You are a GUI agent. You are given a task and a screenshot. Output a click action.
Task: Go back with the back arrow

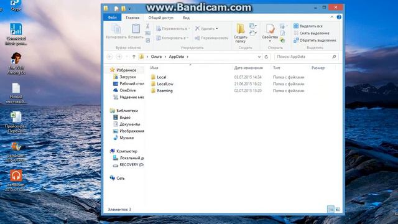pos(109,57)
